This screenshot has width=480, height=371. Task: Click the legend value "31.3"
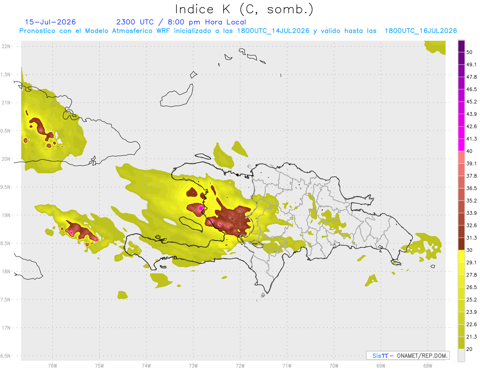[x=472, y=238]
